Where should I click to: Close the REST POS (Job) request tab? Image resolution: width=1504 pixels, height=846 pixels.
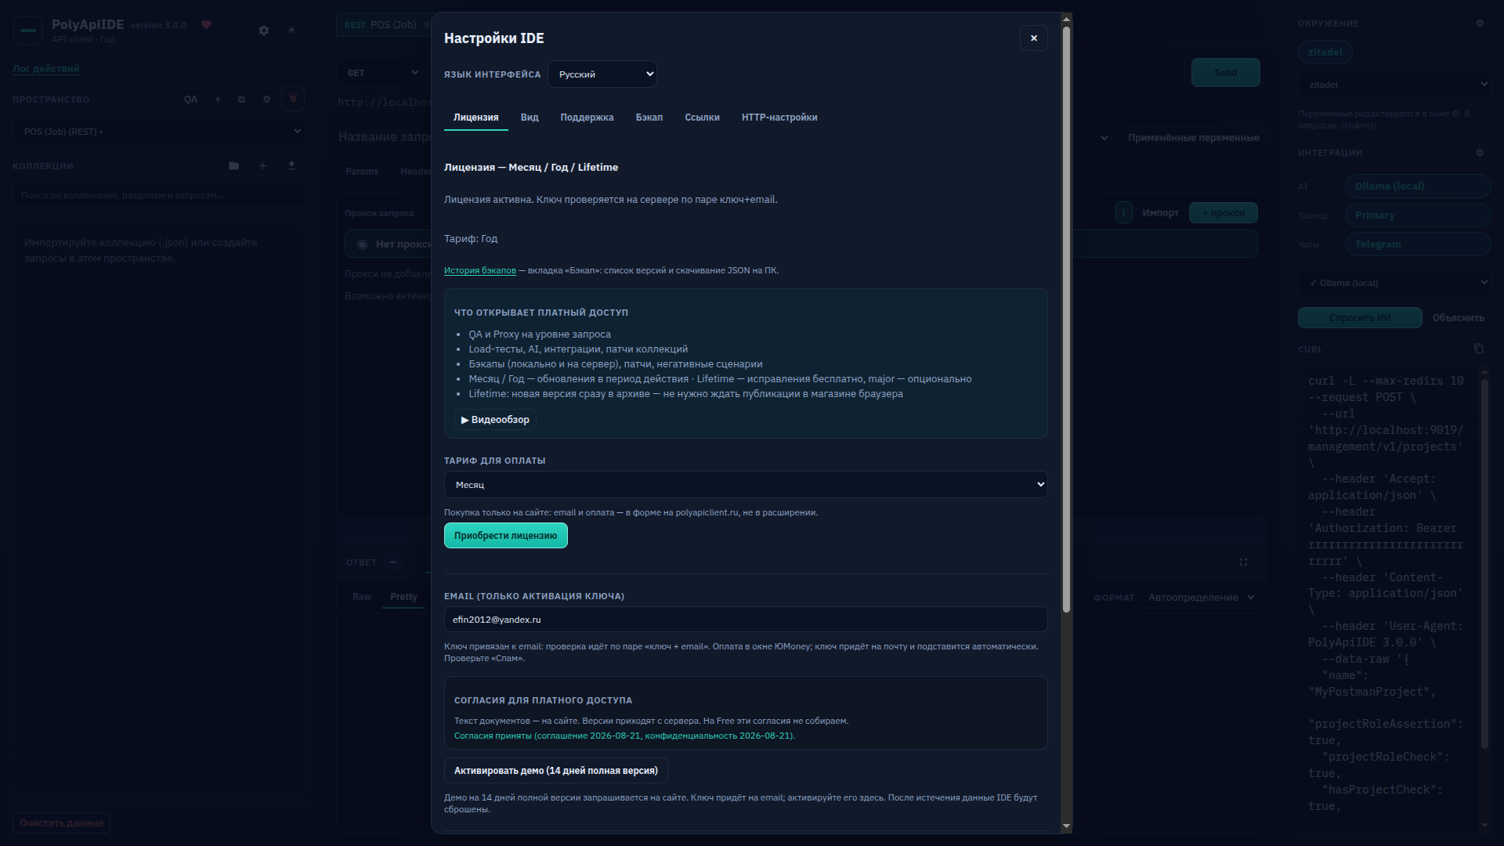pos(426,24)
